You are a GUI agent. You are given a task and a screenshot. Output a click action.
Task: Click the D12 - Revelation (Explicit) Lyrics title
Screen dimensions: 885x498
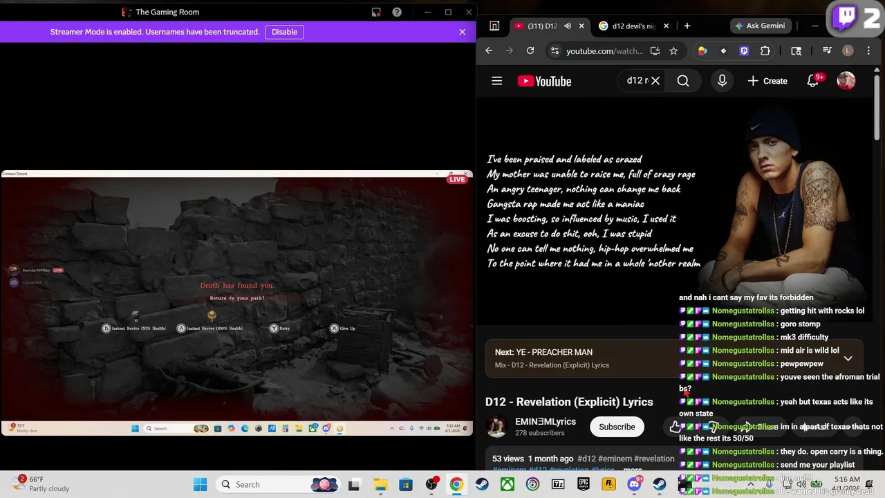(x=569, y=402)
